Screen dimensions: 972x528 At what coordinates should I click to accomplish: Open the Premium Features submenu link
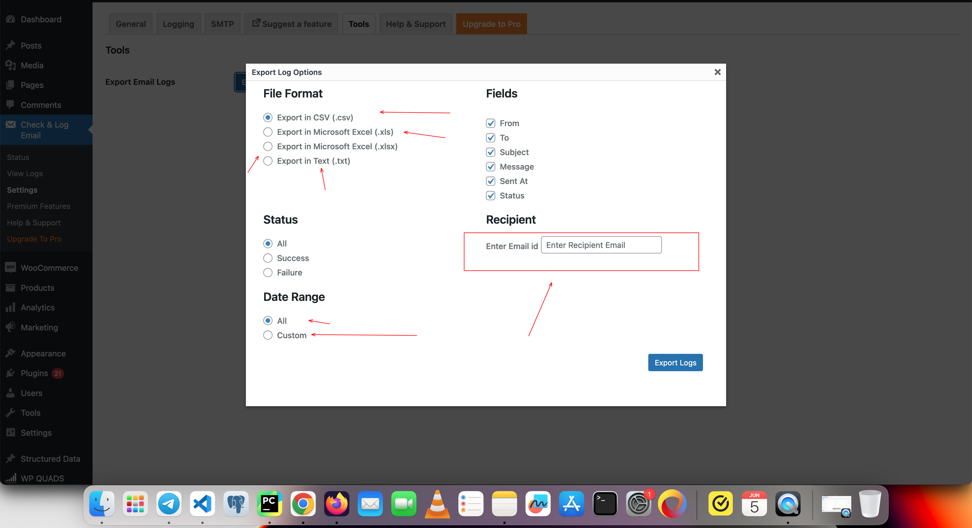pos(38,206)
